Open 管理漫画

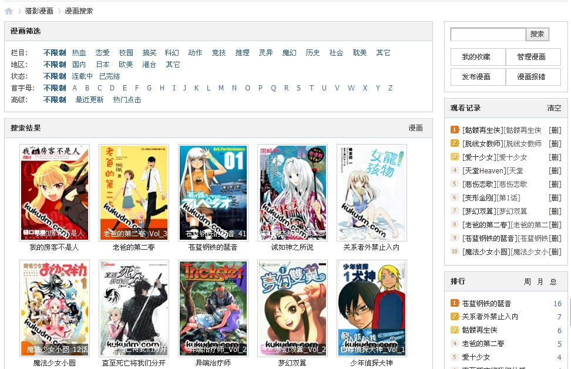(x=533, y=57)
